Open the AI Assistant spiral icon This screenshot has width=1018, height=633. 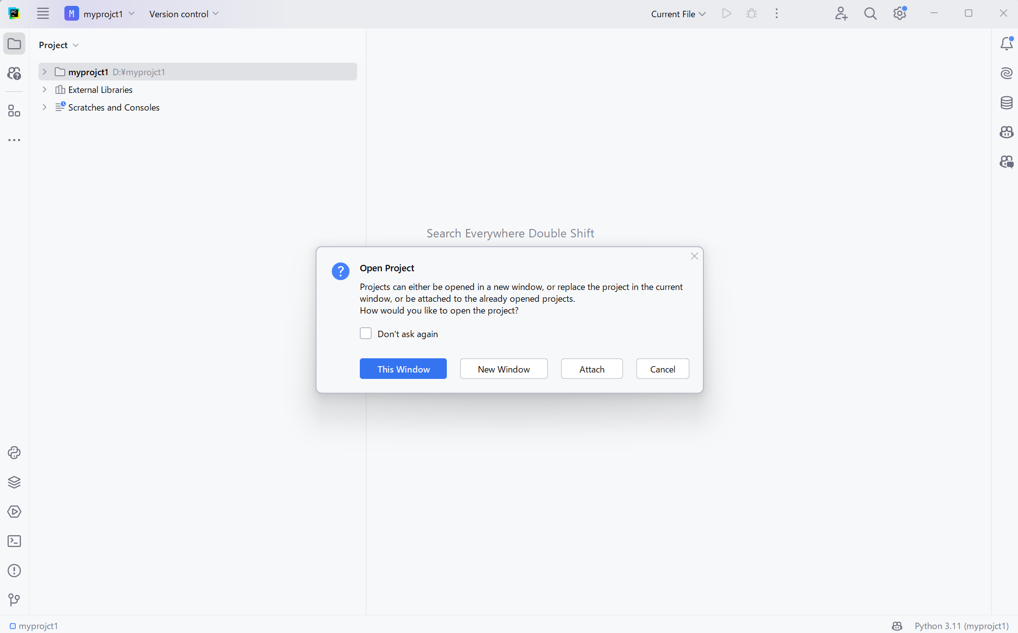click(1006, 73)
